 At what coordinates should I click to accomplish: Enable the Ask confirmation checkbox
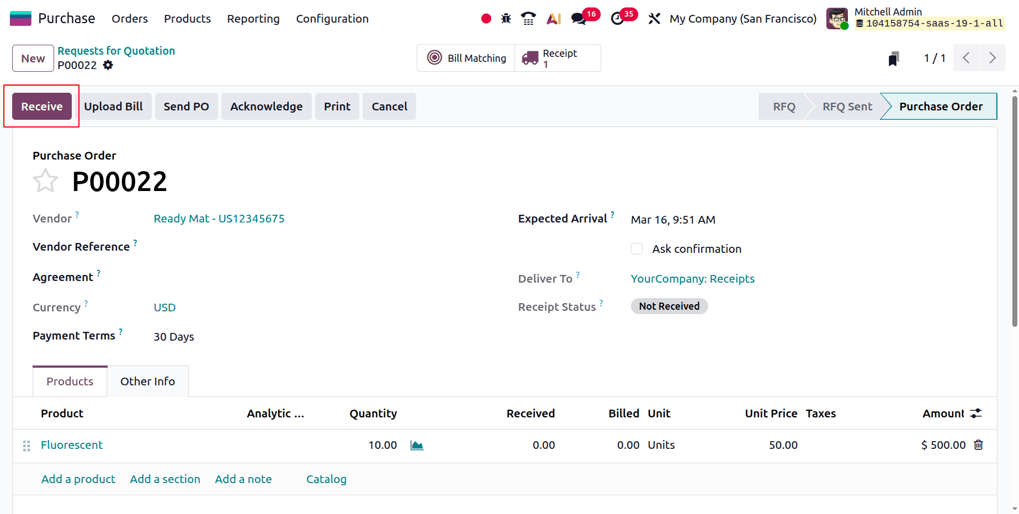point(636,248)
